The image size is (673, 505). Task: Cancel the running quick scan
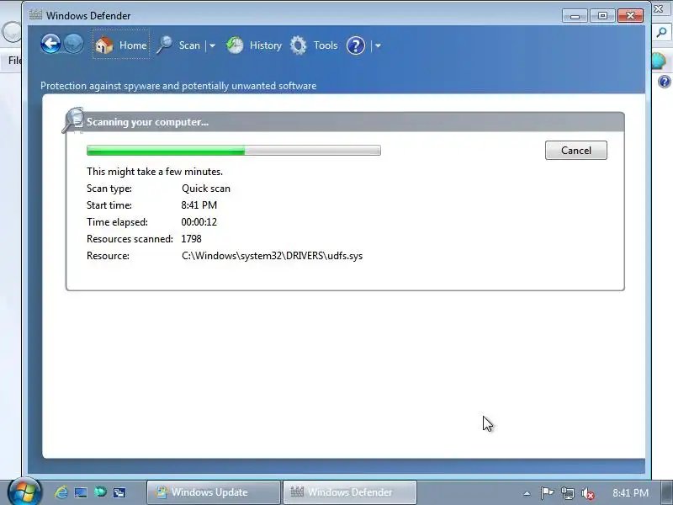pyautogui.click(x=576, y=151)
